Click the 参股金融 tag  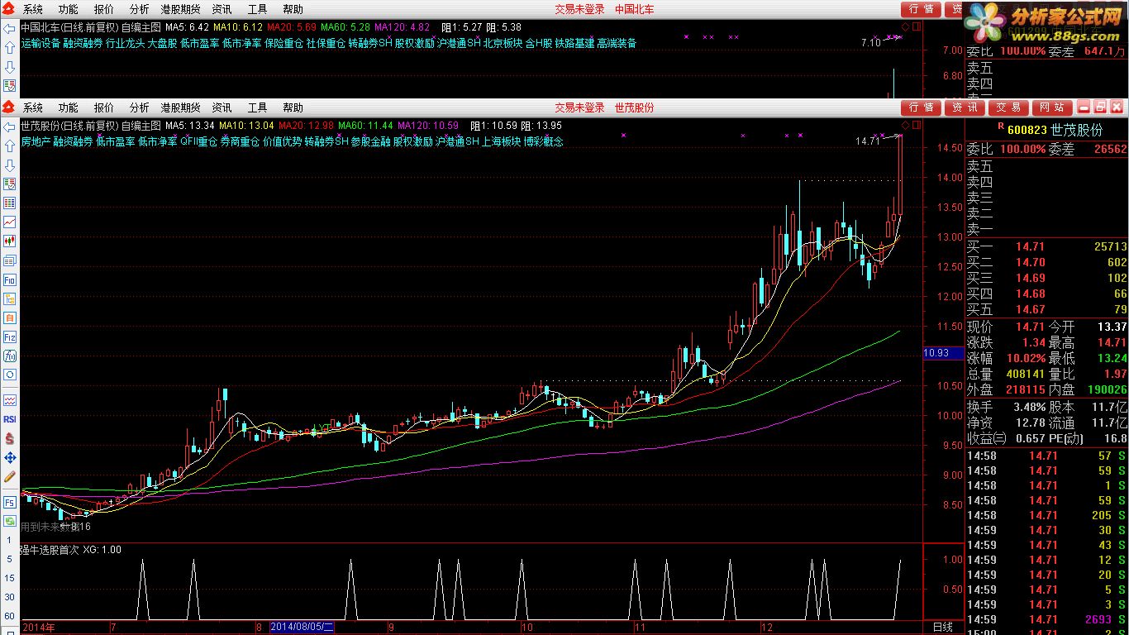[370, 141]
